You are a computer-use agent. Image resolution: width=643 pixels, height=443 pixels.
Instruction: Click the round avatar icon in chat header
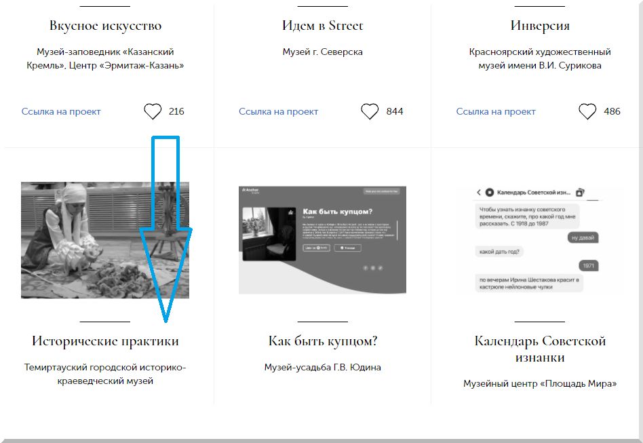point(490,193)
